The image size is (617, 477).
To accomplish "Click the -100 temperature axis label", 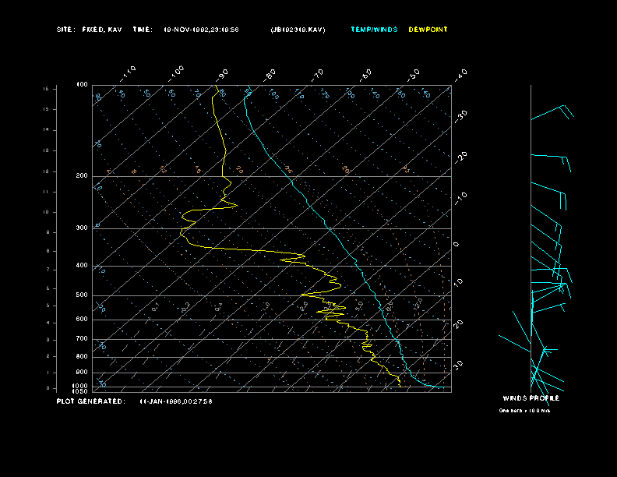I will [176, 73].
